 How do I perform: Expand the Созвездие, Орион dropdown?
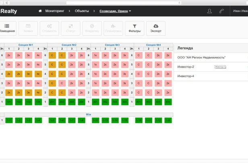(x=115, y=11)
